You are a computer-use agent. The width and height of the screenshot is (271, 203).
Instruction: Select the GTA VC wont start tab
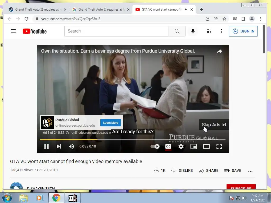(162, 10)
